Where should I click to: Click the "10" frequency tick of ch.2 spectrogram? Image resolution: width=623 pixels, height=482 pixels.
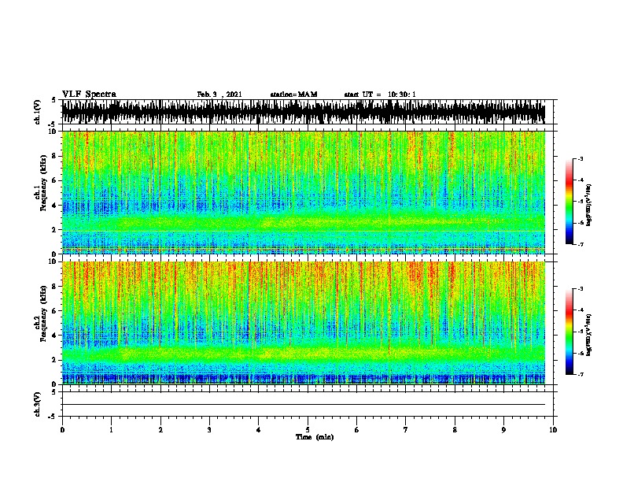53,261
